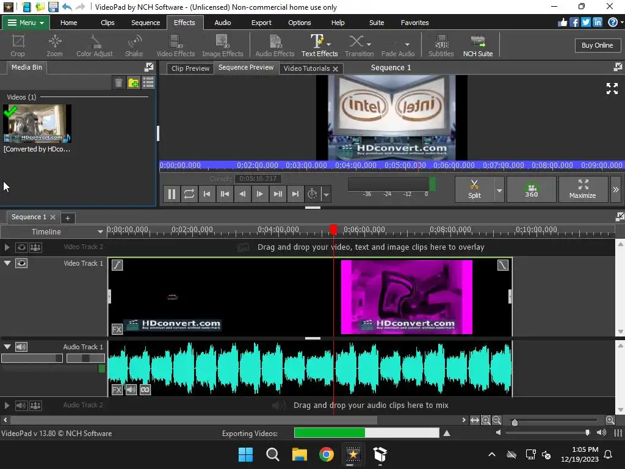Click the Text Effects tool
Screen dimensions: 625x469
(x=319, y=45)
